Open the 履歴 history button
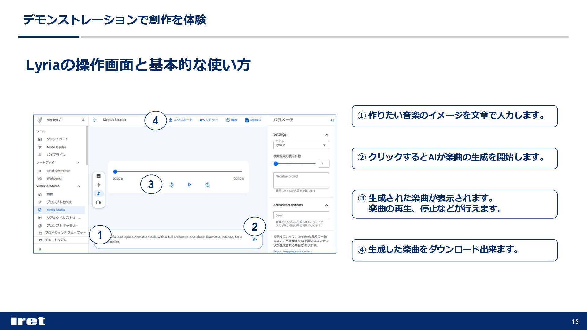 pyautogui.click(x=231, y=120)
